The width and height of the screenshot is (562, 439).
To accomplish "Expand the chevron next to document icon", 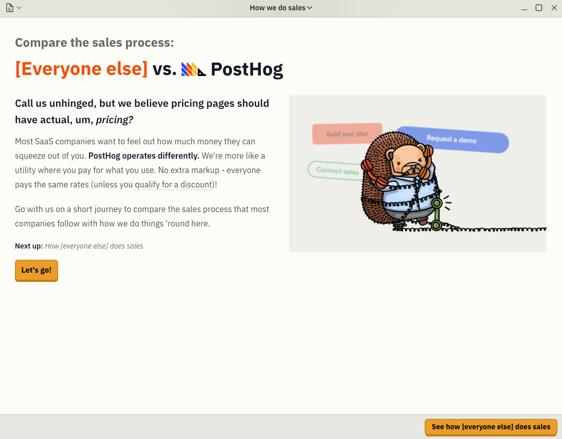I will pyautogui.click(x=20, y=8).
